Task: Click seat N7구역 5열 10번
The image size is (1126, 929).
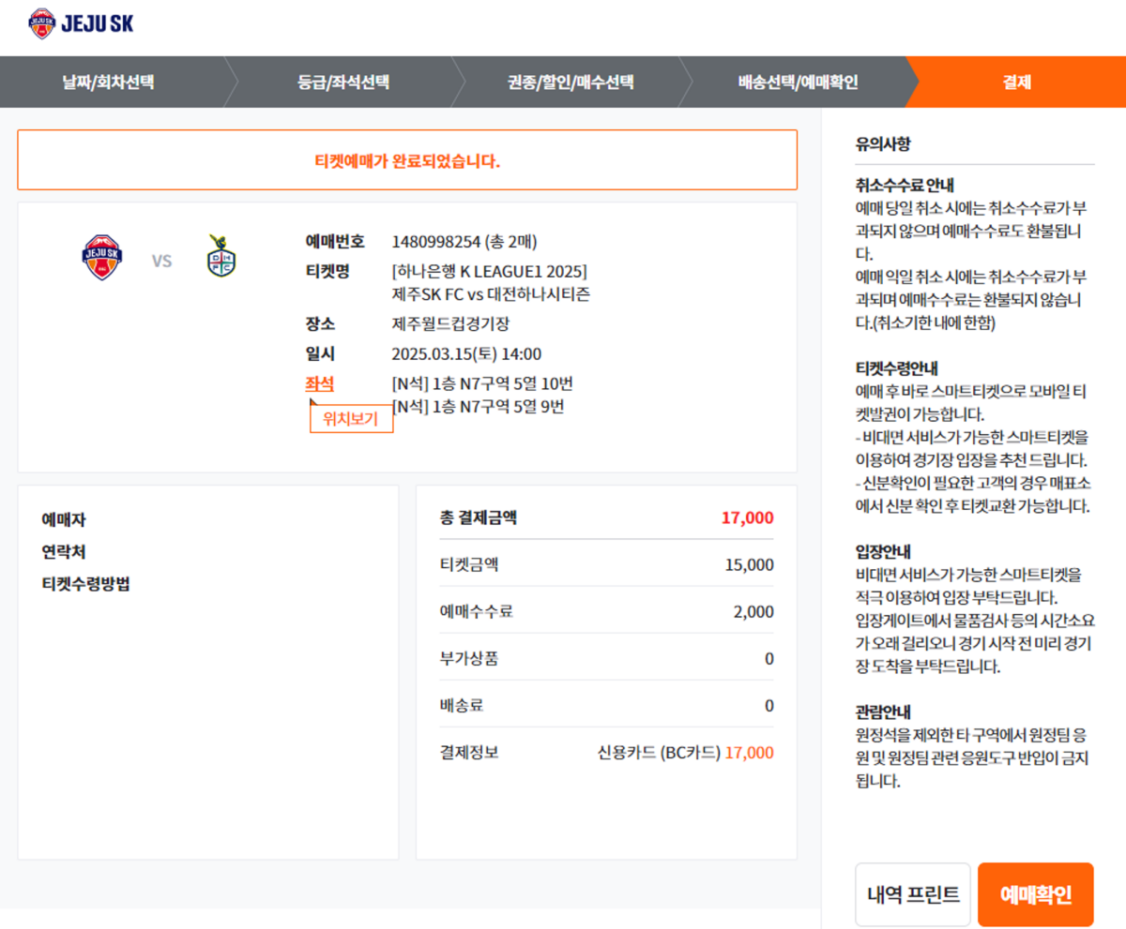Action: pos(483,383)
